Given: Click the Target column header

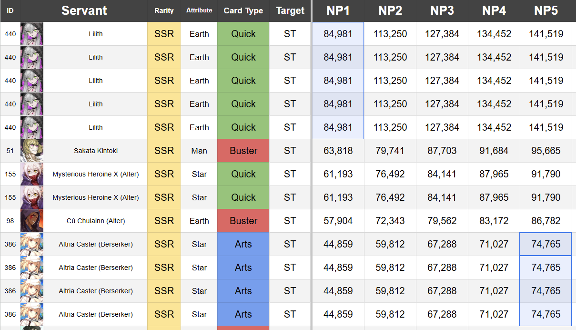Looking at the screenshot, I should point(290,10).
